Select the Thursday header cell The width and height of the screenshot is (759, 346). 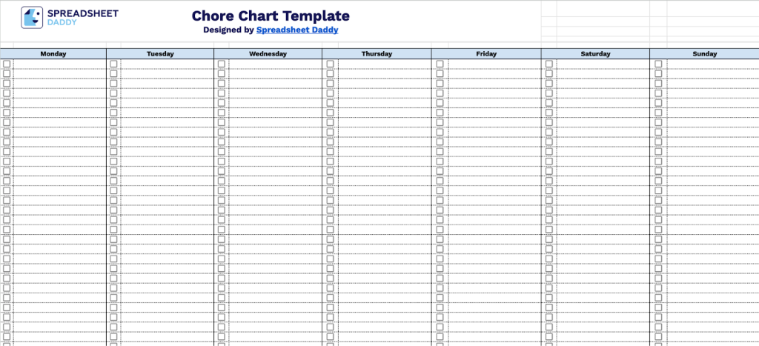coord(377,53)
